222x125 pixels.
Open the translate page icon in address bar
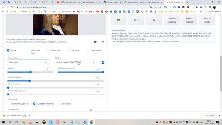point(151,7)
